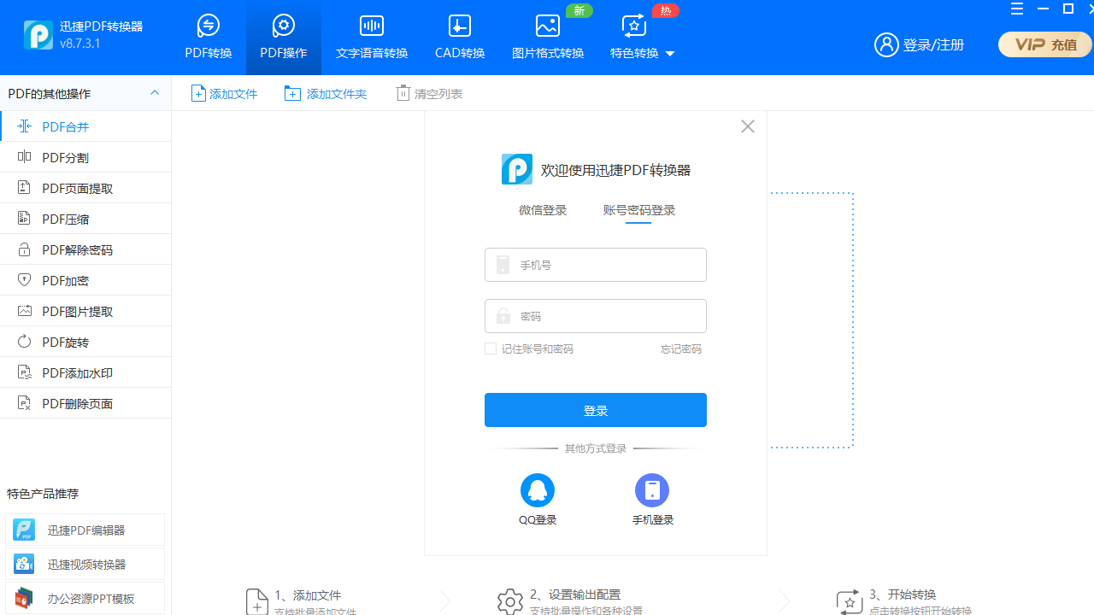Focus the 手机号 input field

(596, 265)
